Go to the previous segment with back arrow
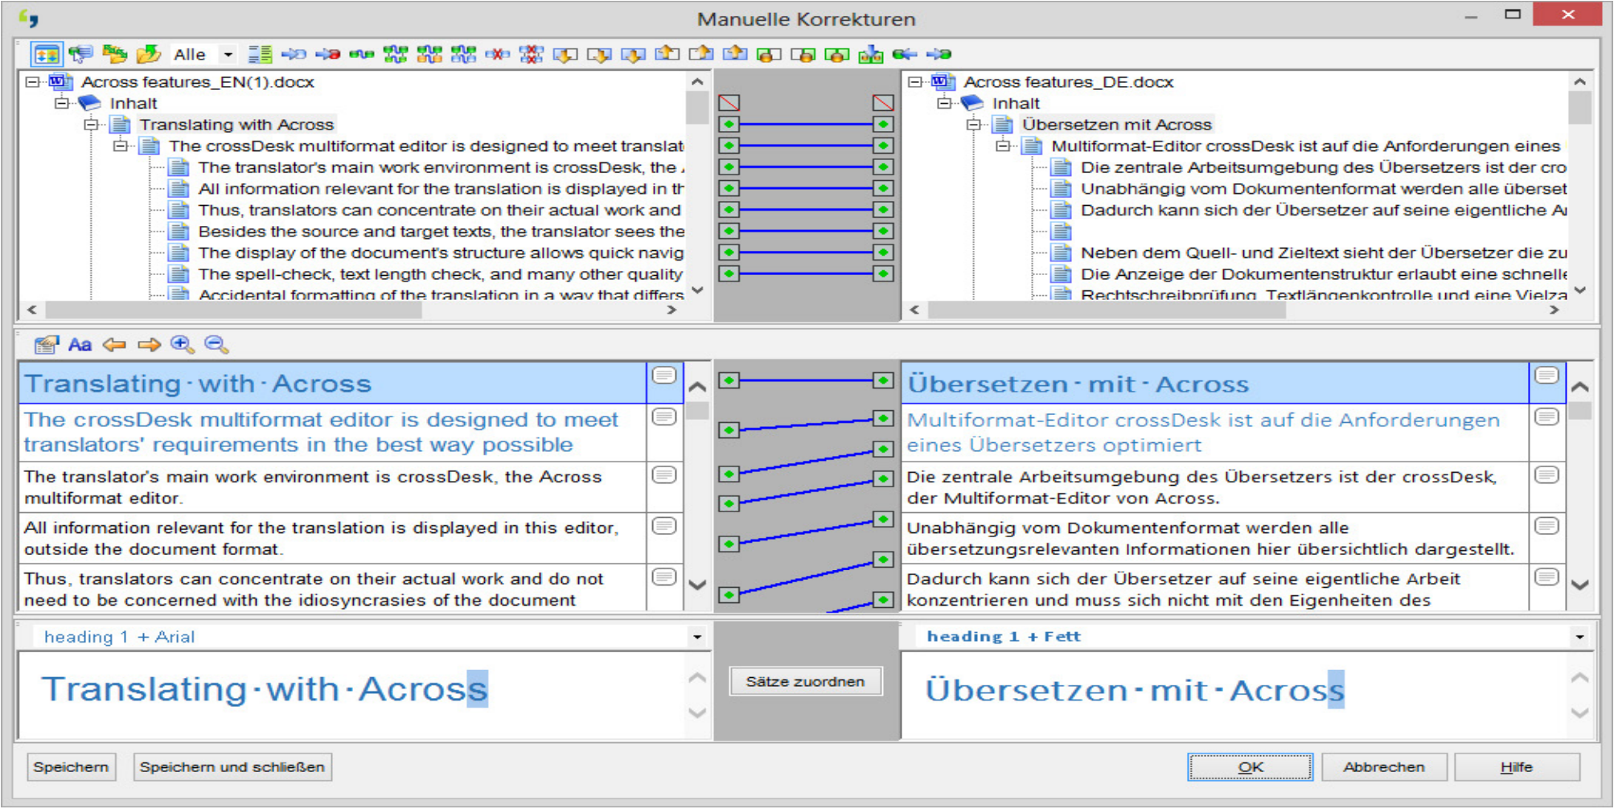Screen dimensions: 1614x809 pos(115,345)
